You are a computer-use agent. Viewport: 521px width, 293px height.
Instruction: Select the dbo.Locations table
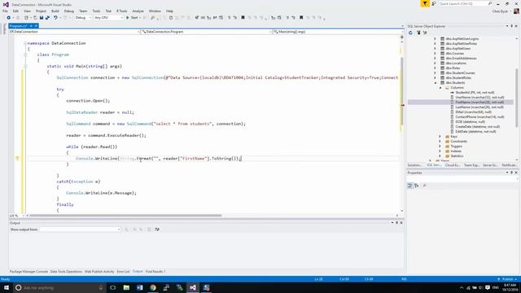[x=456, y=63]
